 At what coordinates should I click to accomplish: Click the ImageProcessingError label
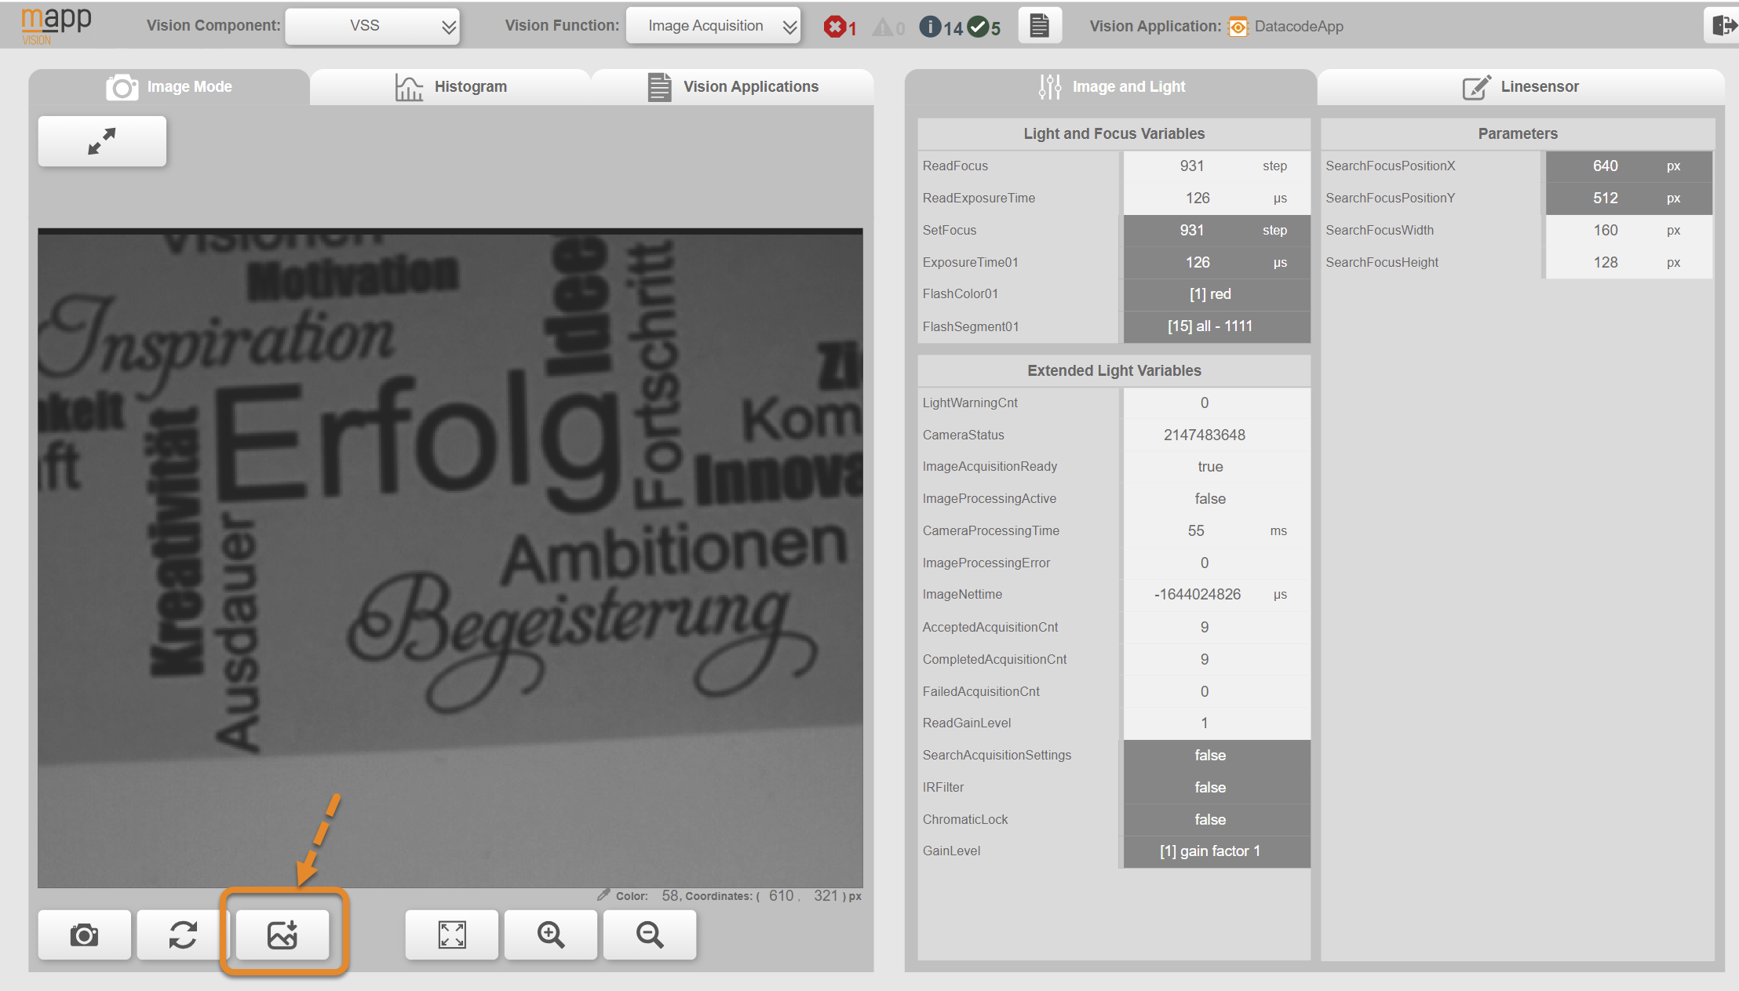986,563
